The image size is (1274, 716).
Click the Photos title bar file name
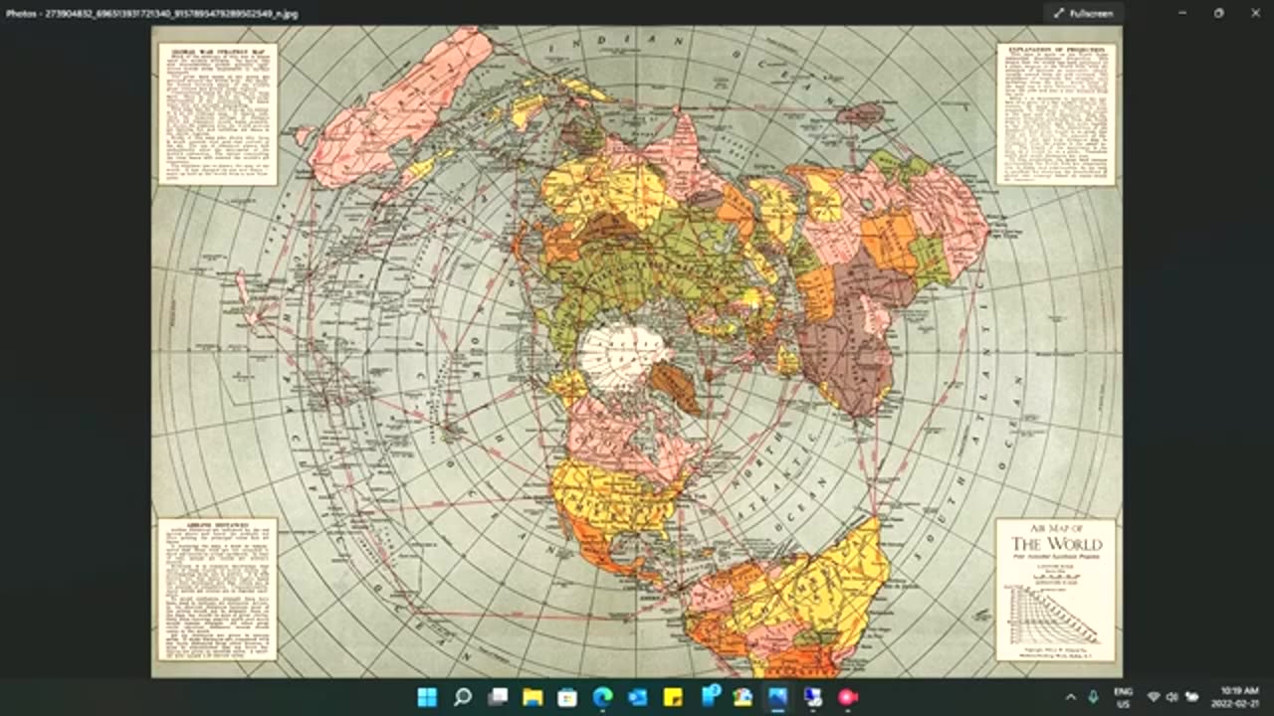click(x=151, y=14)
